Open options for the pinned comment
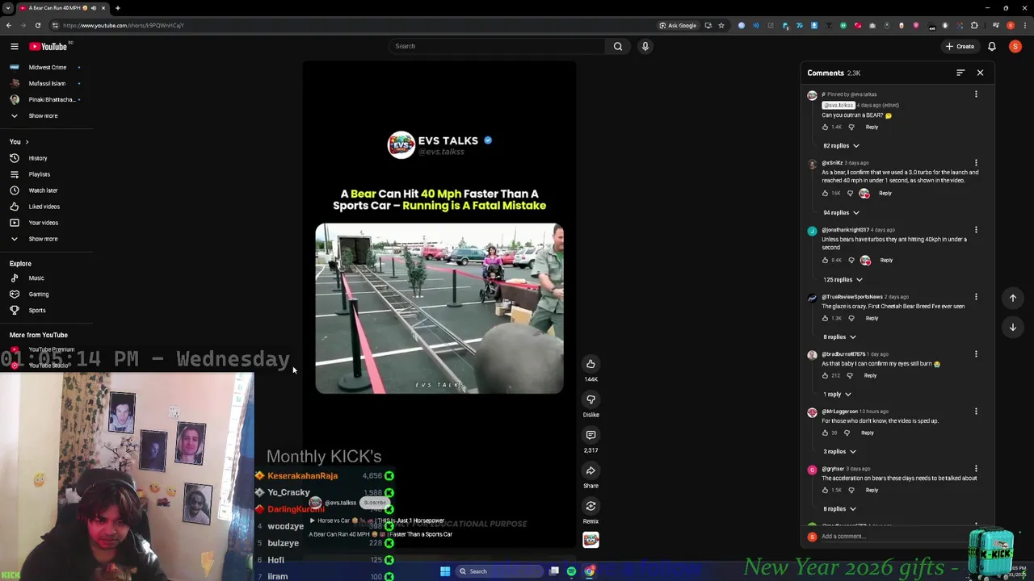This screenshot has height=581, width=1034. tap(976, 94)
